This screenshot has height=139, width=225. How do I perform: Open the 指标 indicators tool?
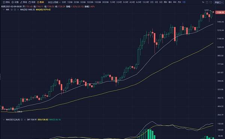pos(6,2)
